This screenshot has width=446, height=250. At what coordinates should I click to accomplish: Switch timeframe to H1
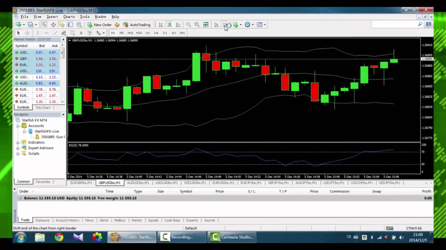coord(148,33)
